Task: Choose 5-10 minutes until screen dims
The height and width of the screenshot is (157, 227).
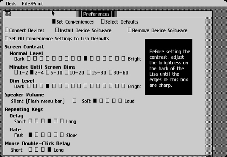Action: tap(48, 72)
